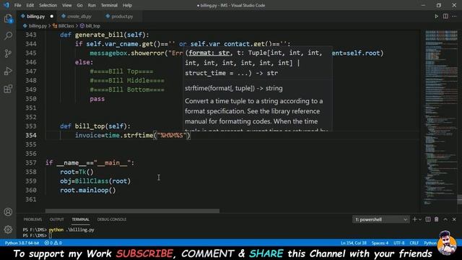This screenshot has height=260, width=462.
Task: Show errors and warnings count in status bar
Action: coord(53,243)
